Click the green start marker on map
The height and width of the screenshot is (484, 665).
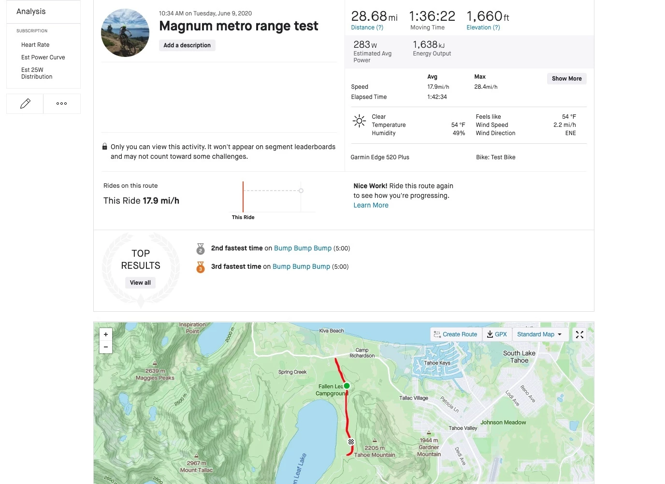tap(347, 386)
